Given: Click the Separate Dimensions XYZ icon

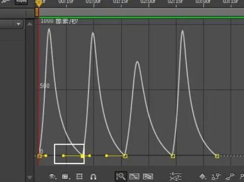Looking at the screenshot, I should [x=175, y=177].
